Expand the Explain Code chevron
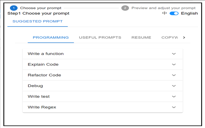205x128 pixels. (174, 65)
